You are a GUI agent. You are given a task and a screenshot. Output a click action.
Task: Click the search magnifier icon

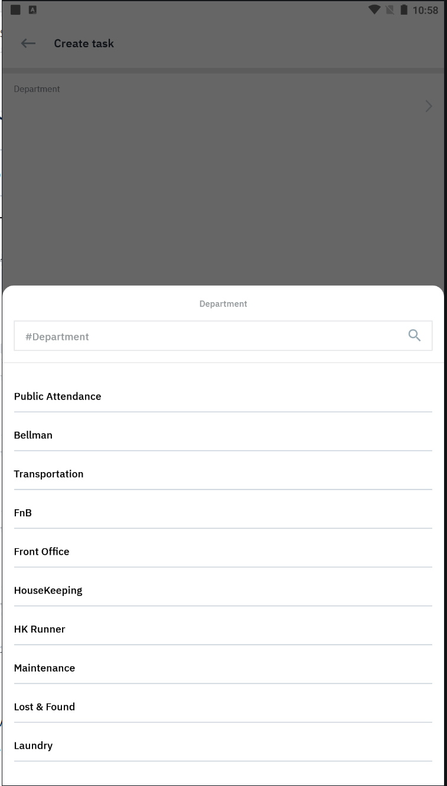pyautogui.click(x=415, y=336)
